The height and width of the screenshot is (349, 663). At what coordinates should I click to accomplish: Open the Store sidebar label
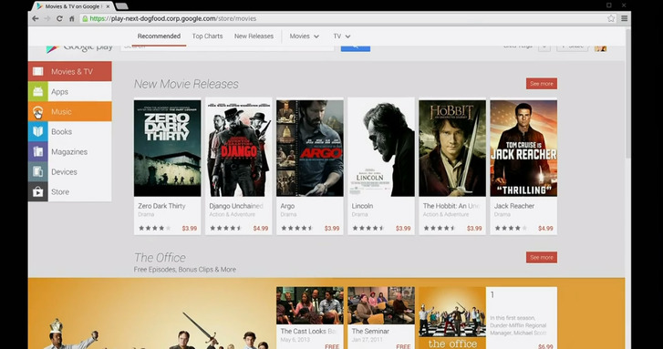coord(60,192)
